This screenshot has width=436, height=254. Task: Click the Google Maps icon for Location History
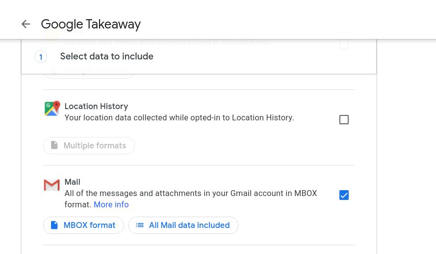52,109
